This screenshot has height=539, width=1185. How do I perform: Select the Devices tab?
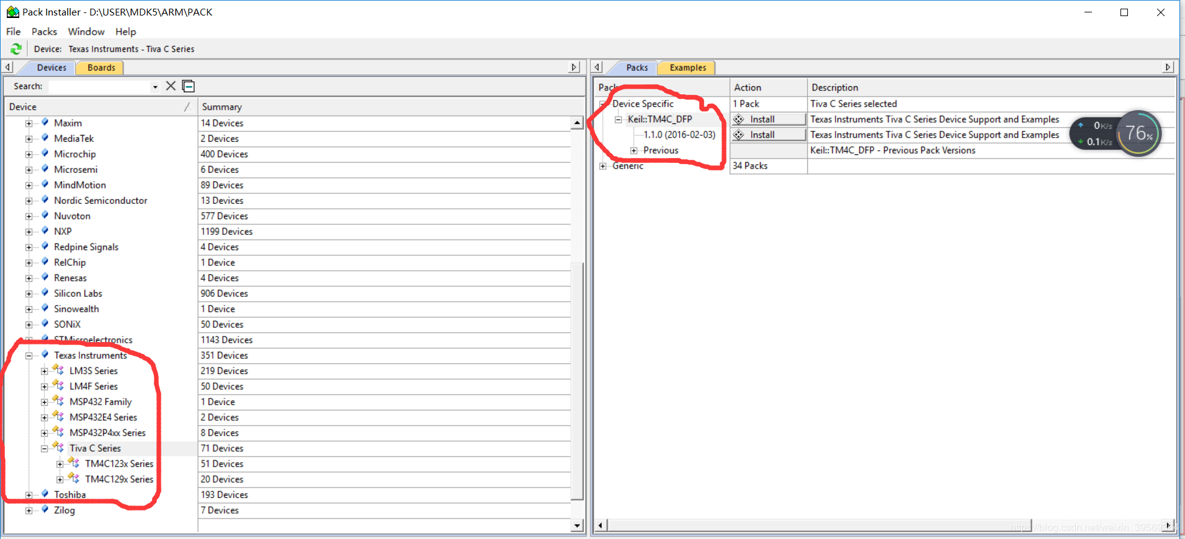point(51,68)
